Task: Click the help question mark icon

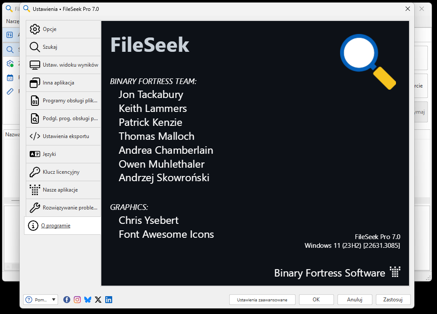Action: pos(29,300)
